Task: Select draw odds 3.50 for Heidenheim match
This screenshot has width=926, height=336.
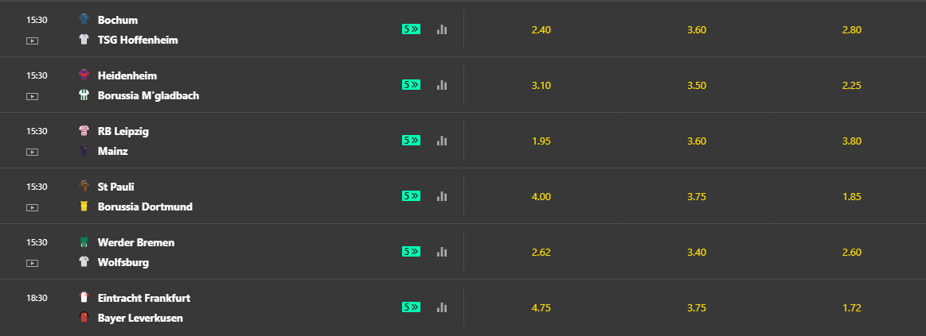Action: click(x=696, y=86)
